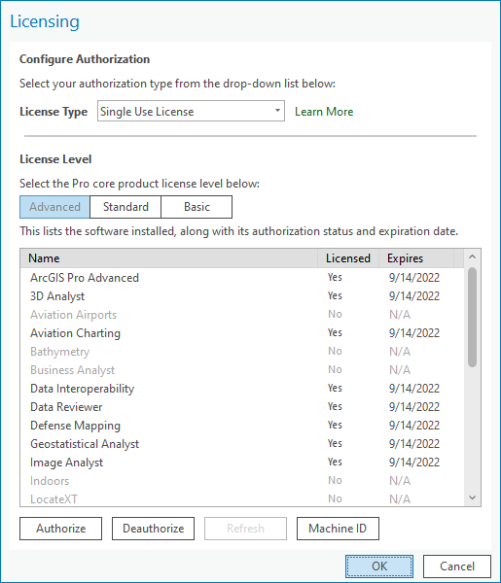Open the Learn More link
The image size is (501, 583).
(x=324, y=112)
